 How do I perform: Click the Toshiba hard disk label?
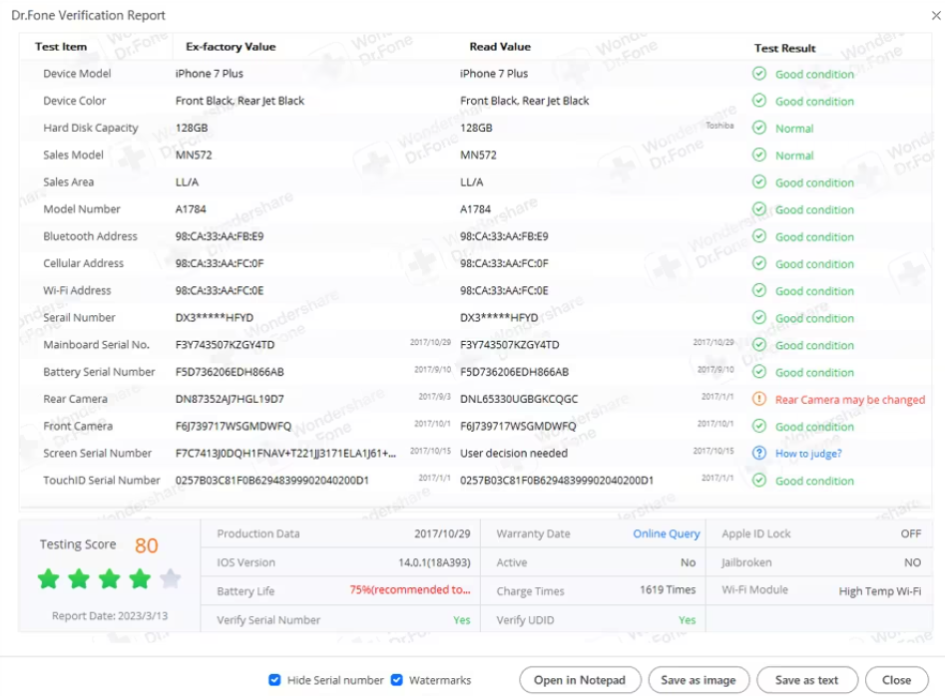pyautogui.click(x=719, y=126)
